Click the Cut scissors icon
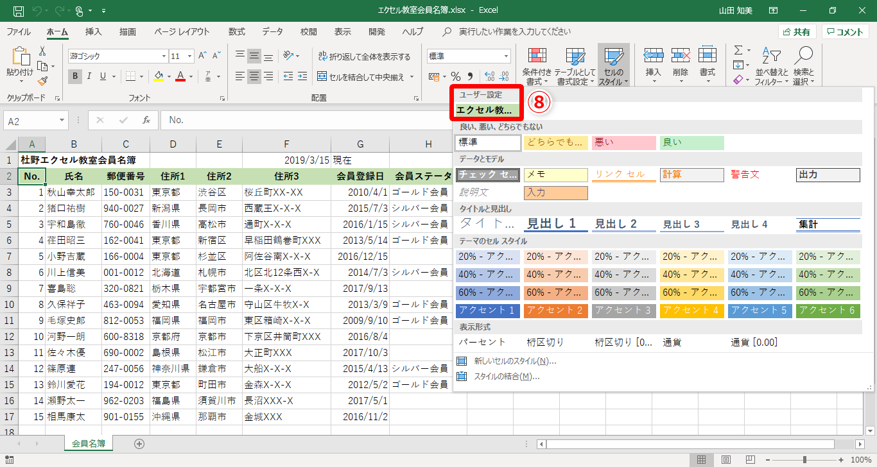Image resolution: width=877 pixels, height=467 pixels. 42,51
